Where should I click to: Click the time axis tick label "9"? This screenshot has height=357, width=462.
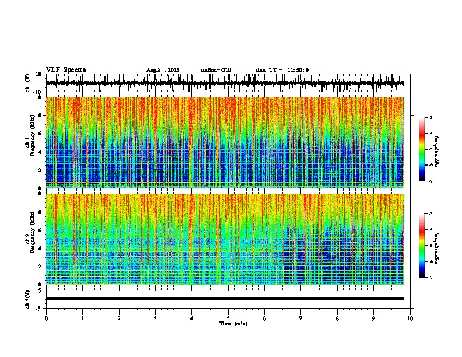pyautogui.click(x=373, y=318)
